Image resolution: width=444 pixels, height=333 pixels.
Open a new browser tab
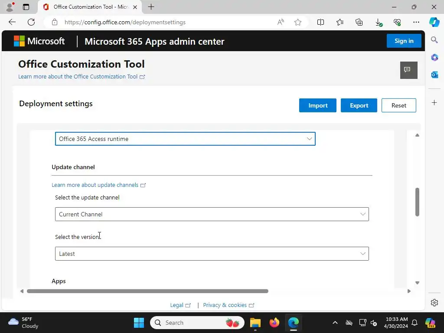point(151,7)
